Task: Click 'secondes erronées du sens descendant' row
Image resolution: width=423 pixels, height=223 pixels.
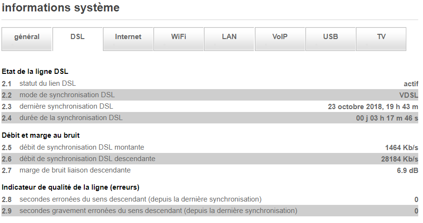Action: pyautogui.click(x=141, y=199)
